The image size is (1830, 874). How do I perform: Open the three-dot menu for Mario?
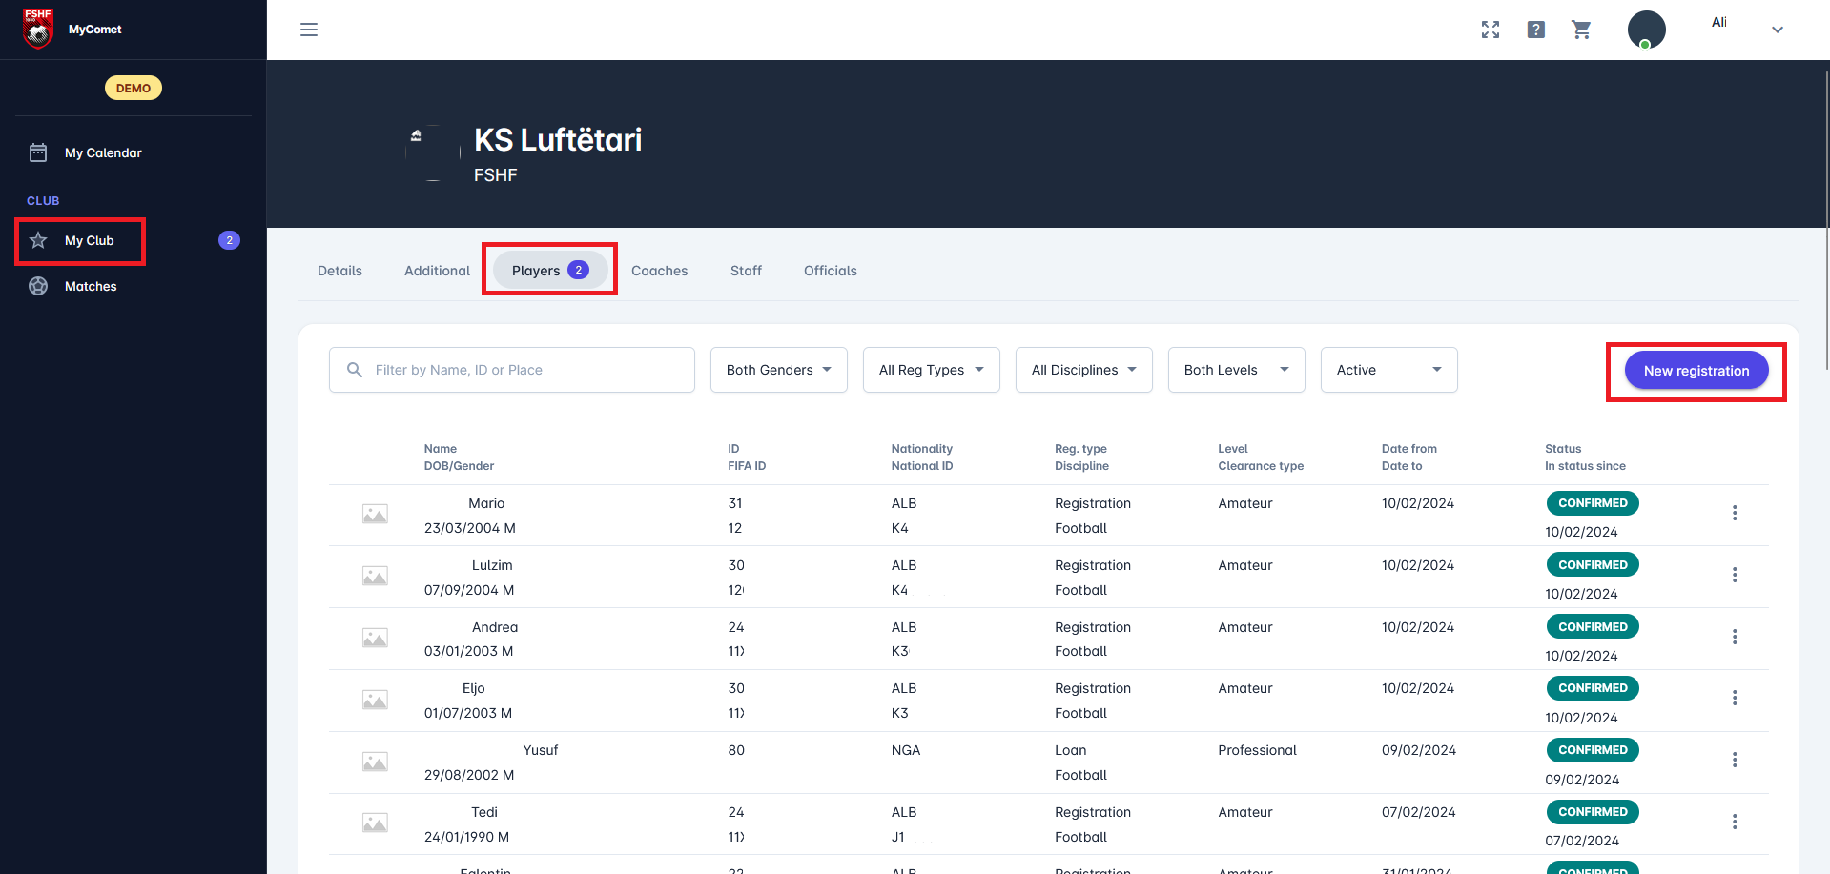tap(1734, 513)
